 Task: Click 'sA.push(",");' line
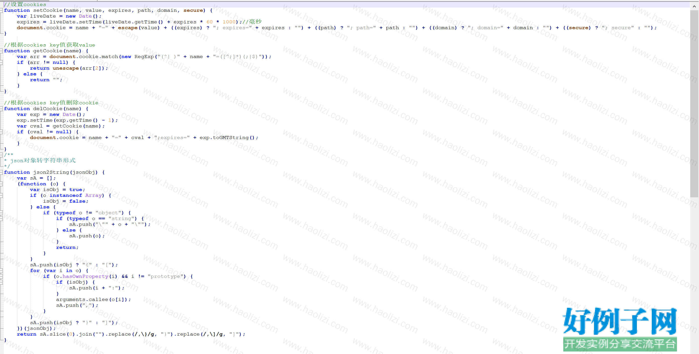77,305
